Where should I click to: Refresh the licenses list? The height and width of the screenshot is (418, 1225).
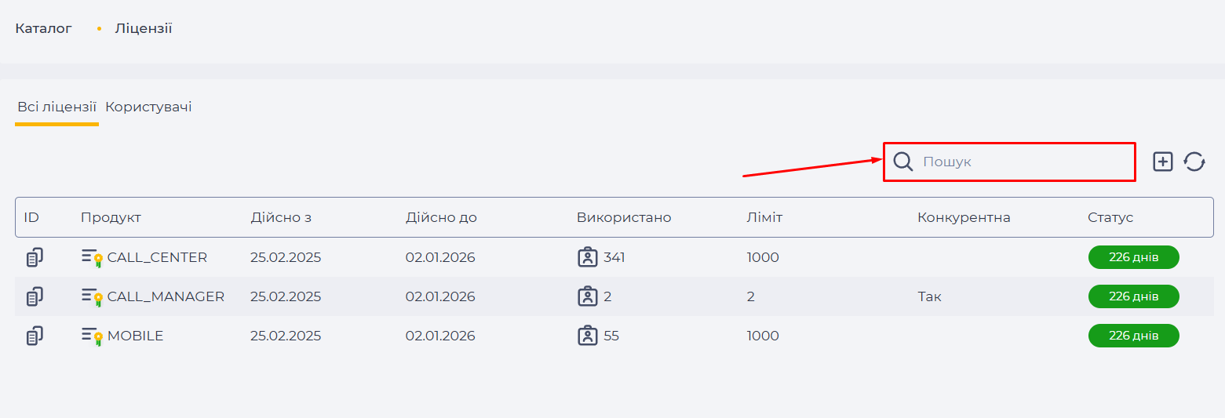pos(1194,162)
